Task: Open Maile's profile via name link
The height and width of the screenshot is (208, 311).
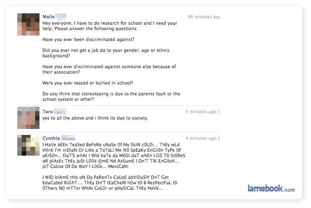Action: 48,17
